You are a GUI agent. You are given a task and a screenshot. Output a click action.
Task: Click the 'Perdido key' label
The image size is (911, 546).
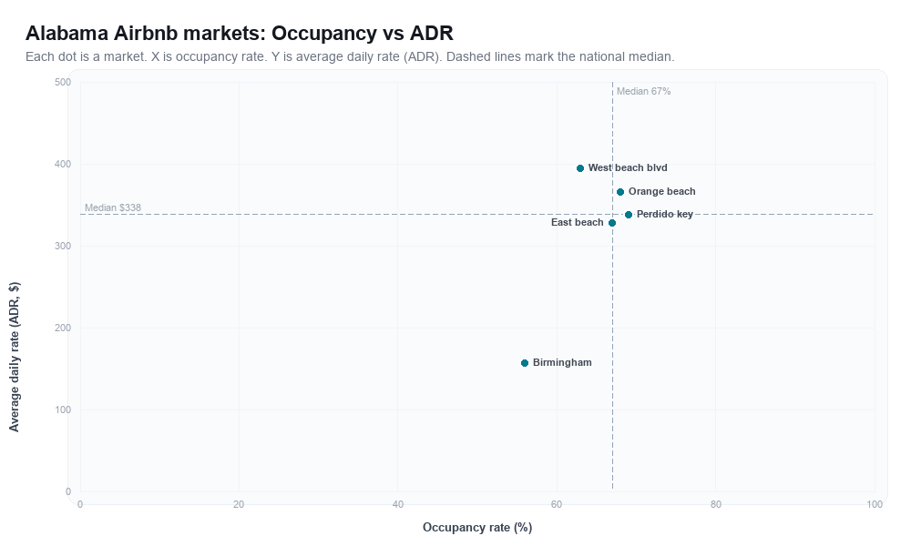pyautogui.click(x=665, y=214)
